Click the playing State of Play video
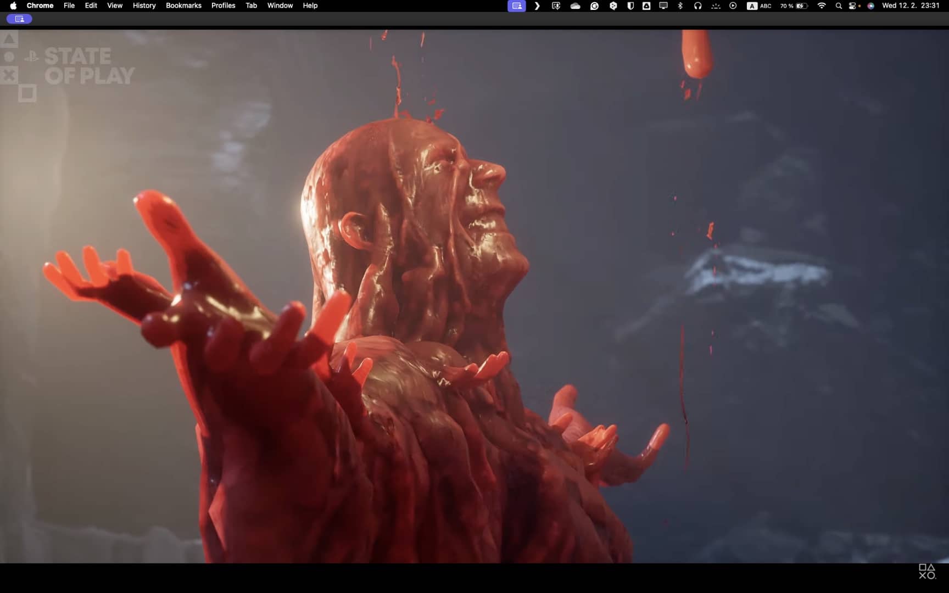This screenshot has width=949, height=593. click(474, 296)
